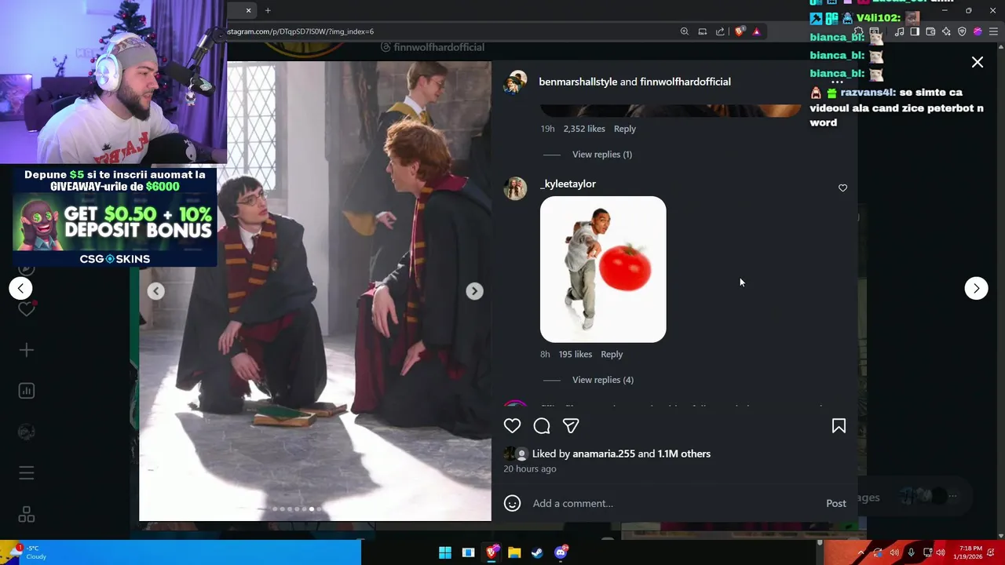Viewport: 1005px width, 565px height.
Task: Open Discord from the taskbar
Action: tap(561, 552)
